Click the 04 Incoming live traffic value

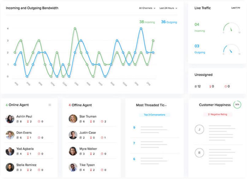tap(199, 27)
